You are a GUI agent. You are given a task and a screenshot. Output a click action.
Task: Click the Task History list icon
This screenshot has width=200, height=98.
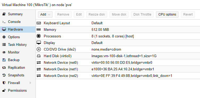pos(4,45)
